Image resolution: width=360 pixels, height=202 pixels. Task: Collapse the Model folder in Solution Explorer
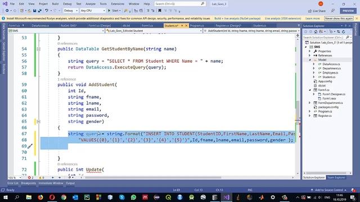(x=310, y=60)
